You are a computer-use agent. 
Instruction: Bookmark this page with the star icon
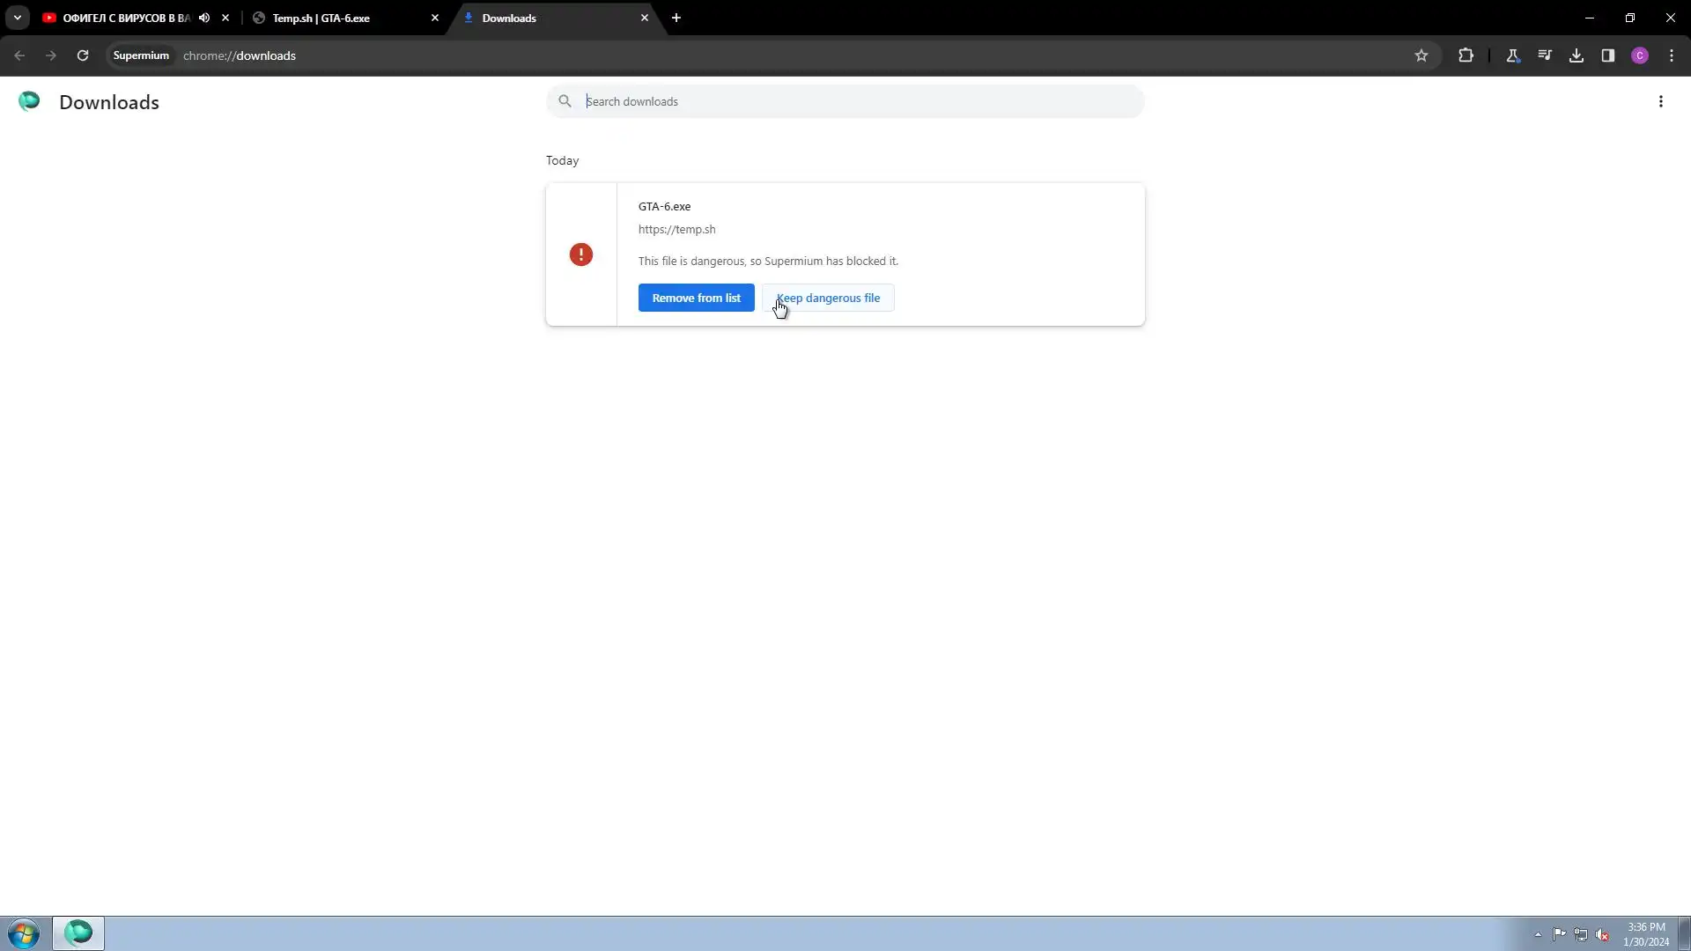coord(1421,55)
